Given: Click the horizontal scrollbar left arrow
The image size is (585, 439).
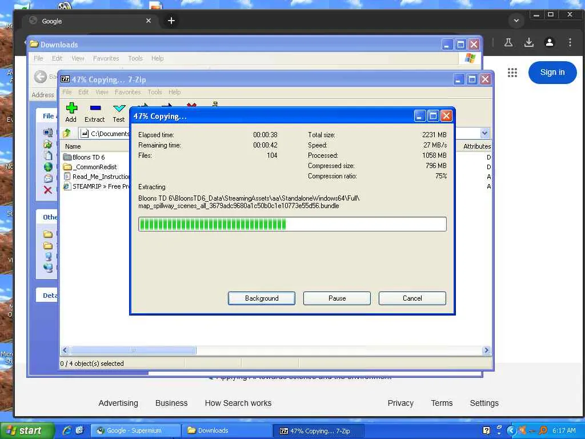Looking at the screenshot, I should [65, 350].
